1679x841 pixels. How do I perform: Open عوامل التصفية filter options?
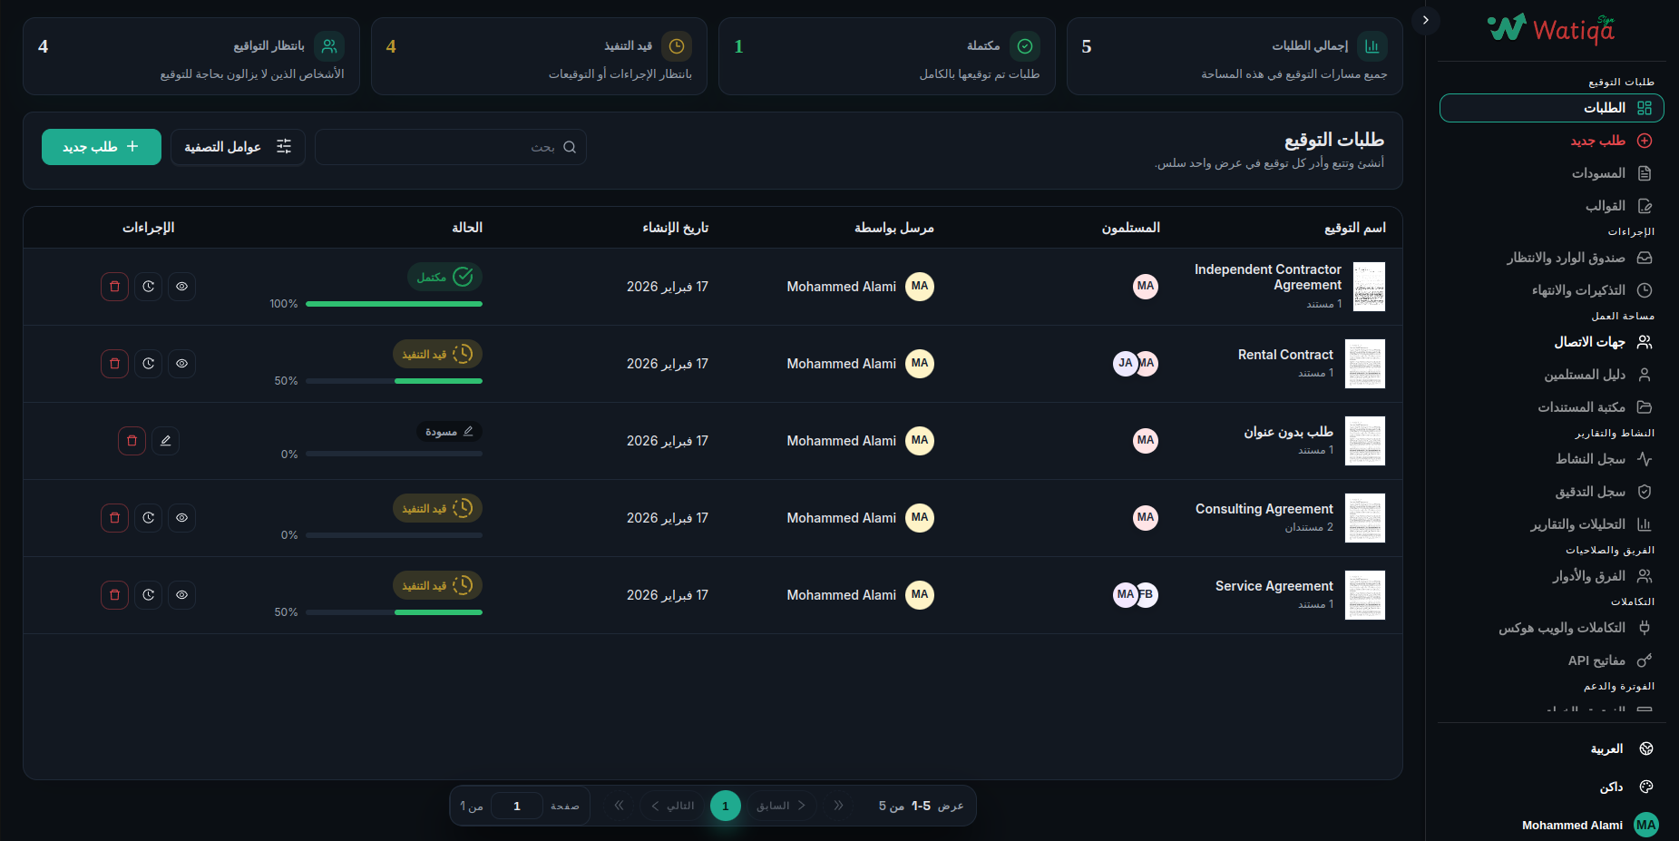pos(238,146)
